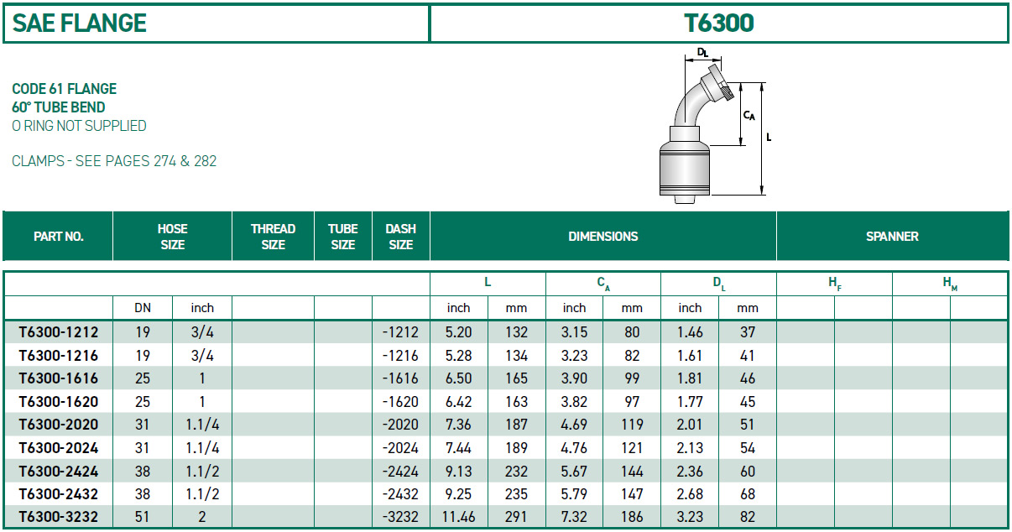This screenshot has width=1012, height=532.
Task: Click the TUBE SIZE column header
Action: 342,237
